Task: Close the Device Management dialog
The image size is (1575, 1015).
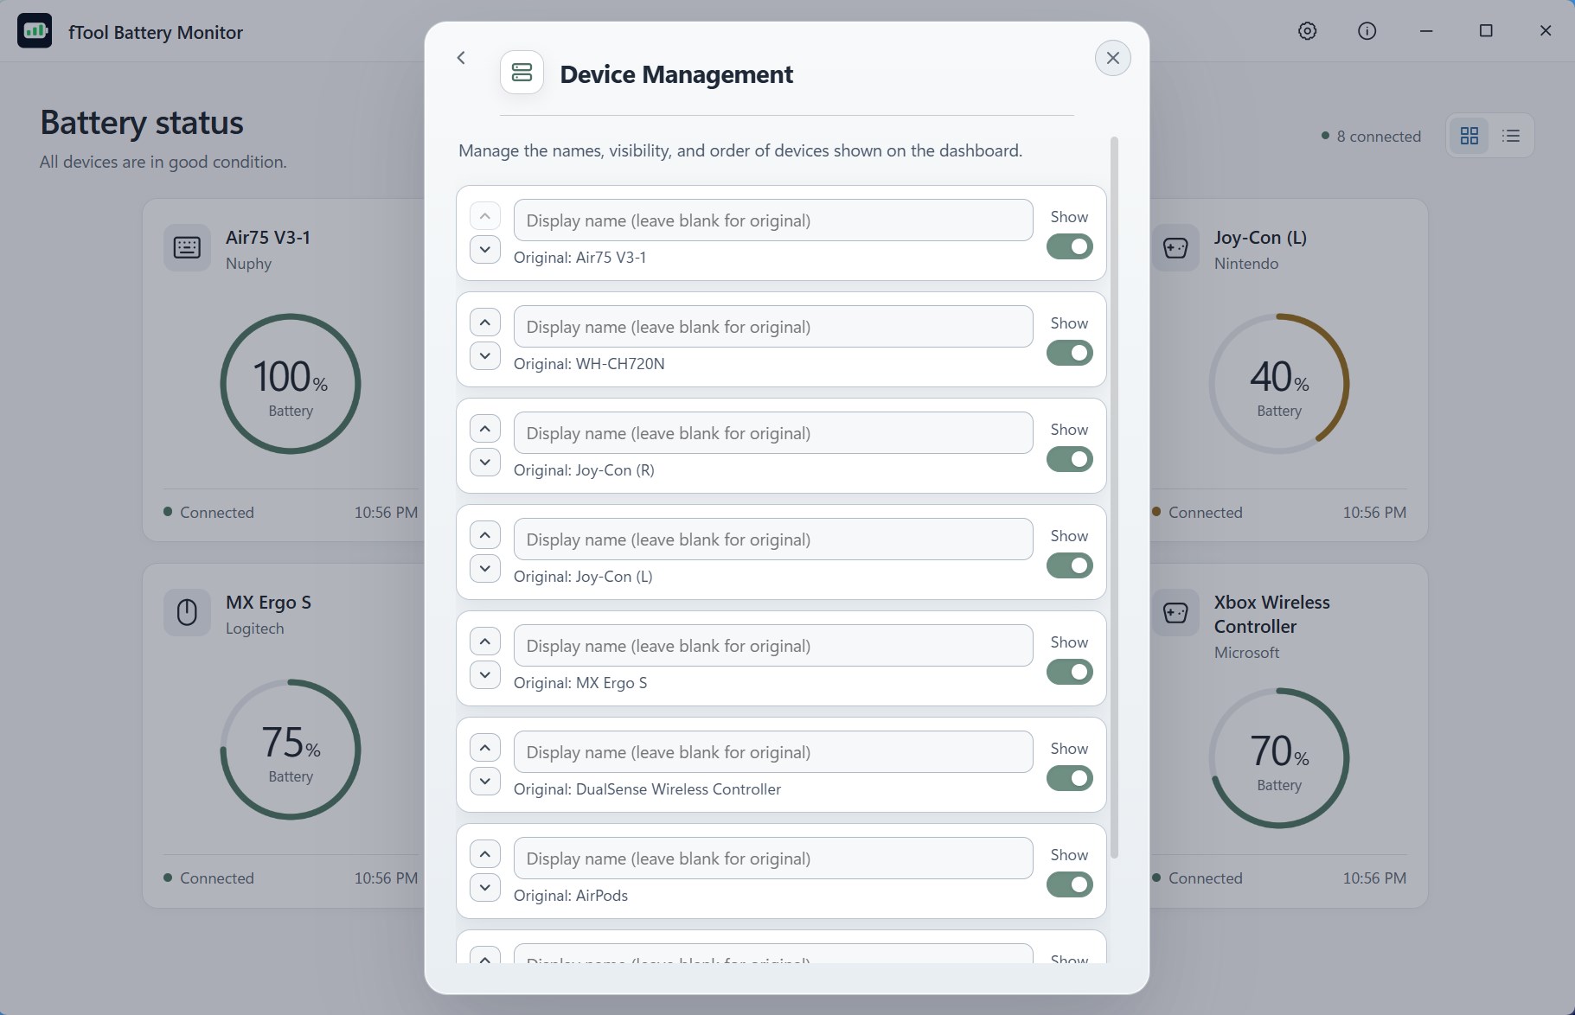Action: [1112, 58]
